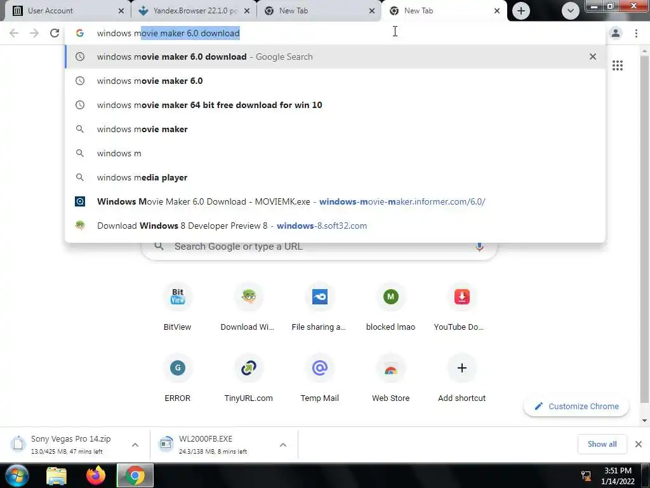Launch Firefox from the taskbar
This screenshot has width=650, height=488.
pos(96,475)
